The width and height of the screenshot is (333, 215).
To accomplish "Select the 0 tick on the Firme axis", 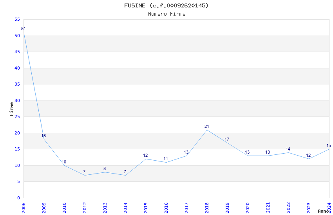I will 18,198.
